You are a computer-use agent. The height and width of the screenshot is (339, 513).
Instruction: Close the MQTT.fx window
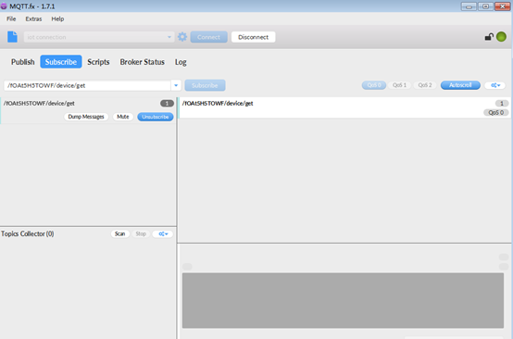pyautogui.click(x=503, y=6)
